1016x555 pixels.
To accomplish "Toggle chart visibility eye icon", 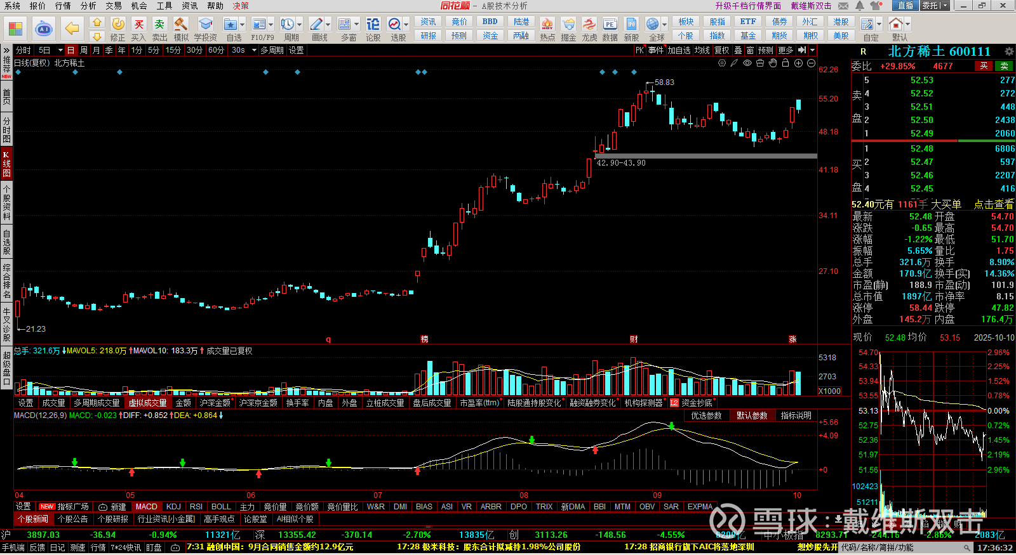I will coord(747,63).
